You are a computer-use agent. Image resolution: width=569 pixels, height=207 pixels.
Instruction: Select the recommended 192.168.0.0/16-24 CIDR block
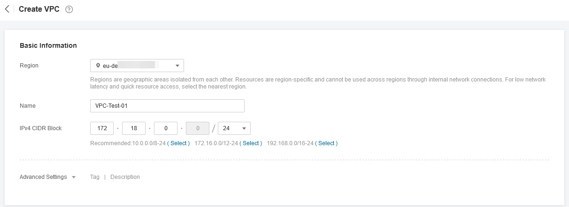(326, 143)
